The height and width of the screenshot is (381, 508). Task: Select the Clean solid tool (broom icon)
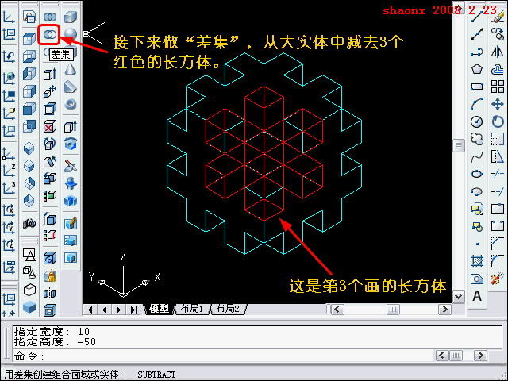click(x=49, y=276)
